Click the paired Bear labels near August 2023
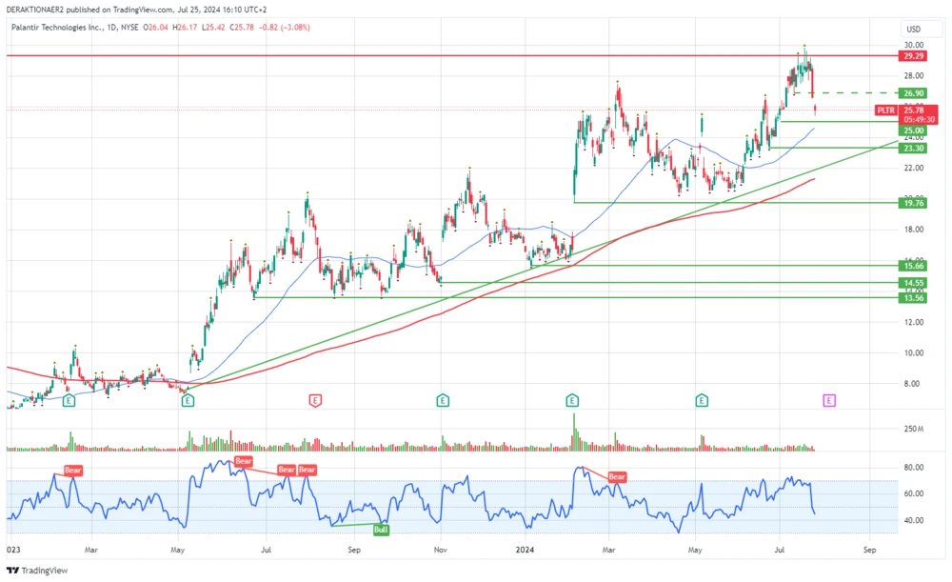 click(293, 470)
